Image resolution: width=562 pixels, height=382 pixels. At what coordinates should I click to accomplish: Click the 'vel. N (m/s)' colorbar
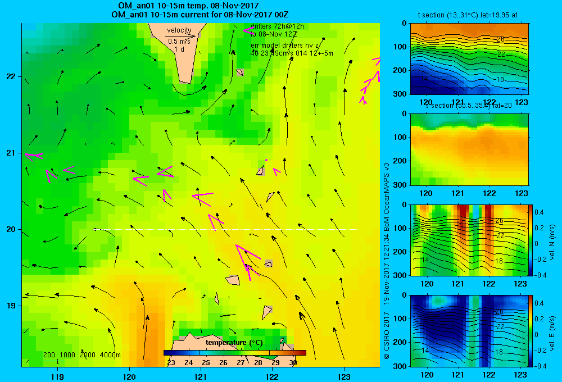[531, 240]
